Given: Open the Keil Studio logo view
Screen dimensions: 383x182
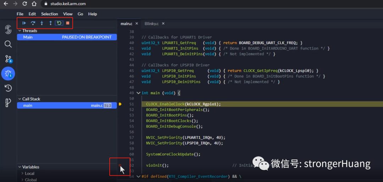Looking at the screenshot, I should coord(8,30).
